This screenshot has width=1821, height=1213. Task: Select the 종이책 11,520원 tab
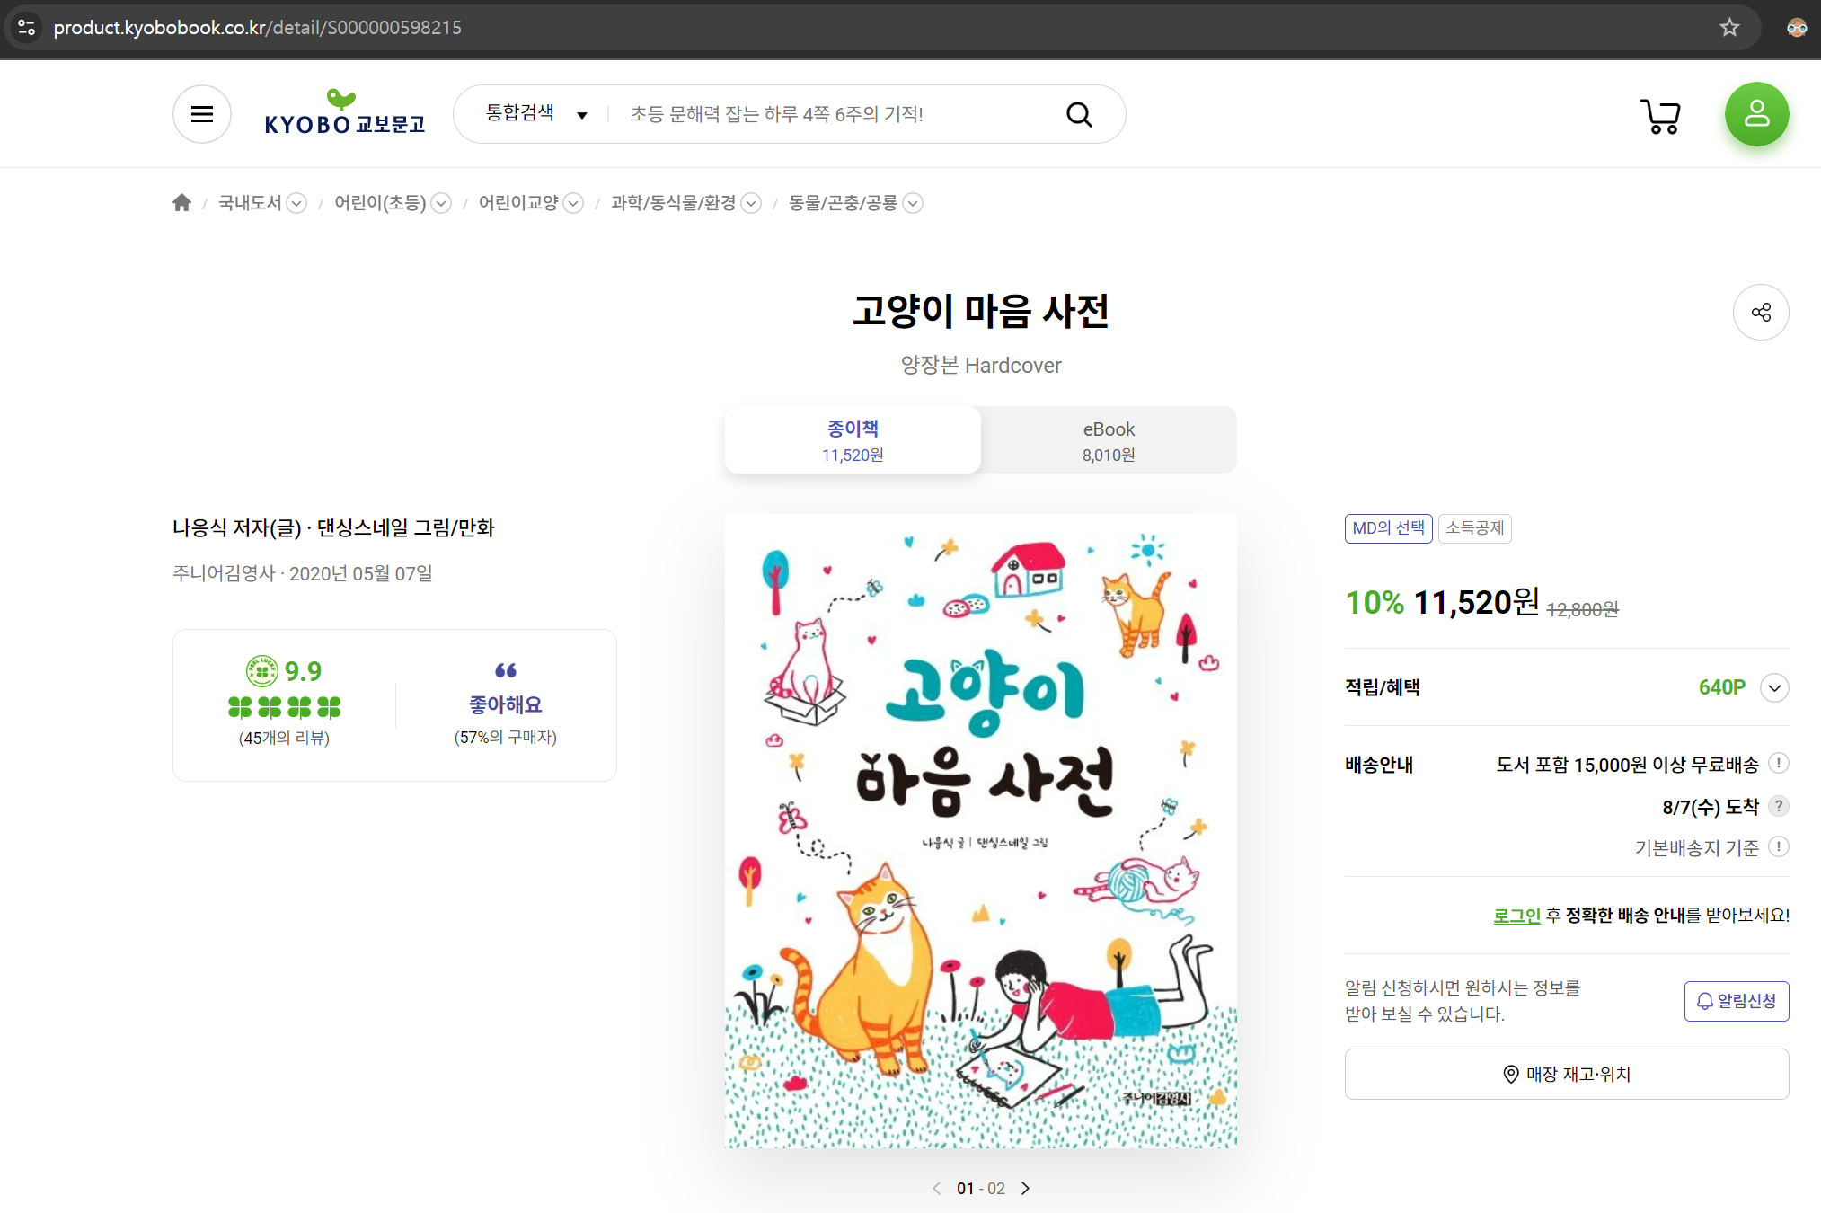tap(853, 440)
